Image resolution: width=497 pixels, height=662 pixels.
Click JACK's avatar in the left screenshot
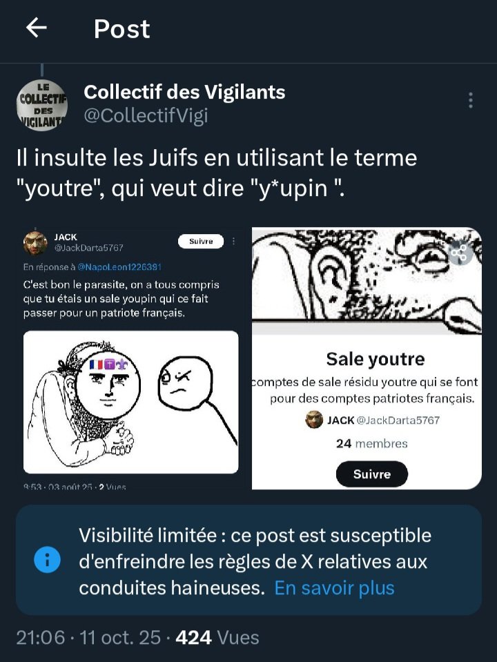click(x=35, y=242)
